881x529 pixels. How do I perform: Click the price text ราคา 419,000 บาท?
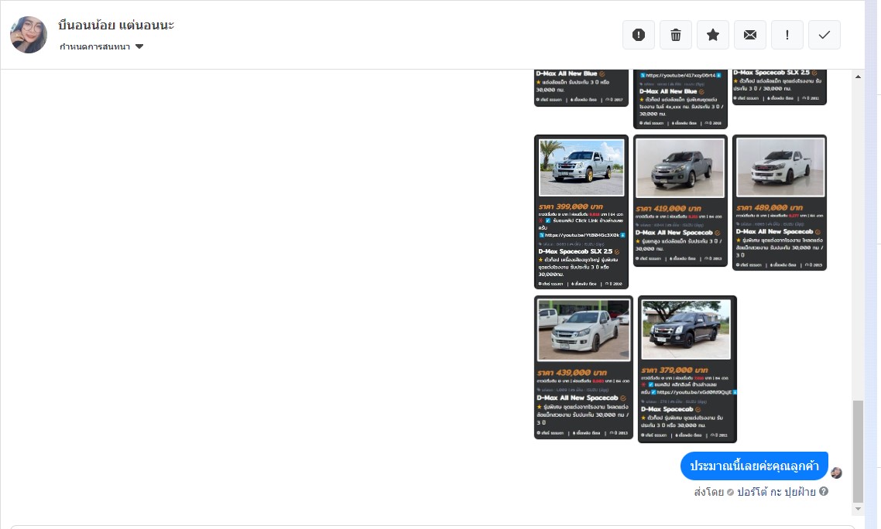point(669,208)
